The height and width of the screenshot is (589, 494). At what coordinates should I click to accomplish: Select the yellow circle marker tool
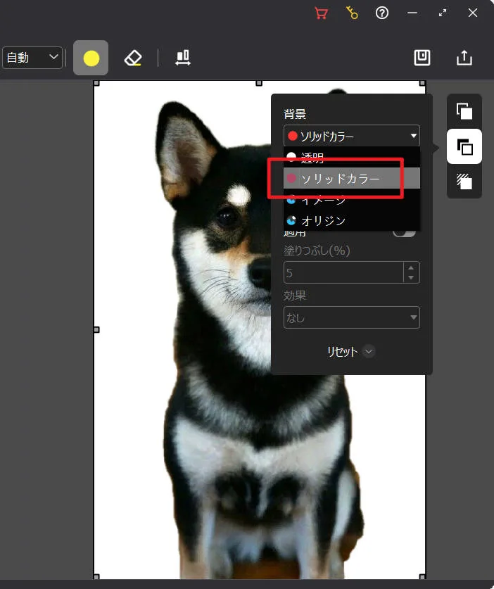[x=91, y=58]
